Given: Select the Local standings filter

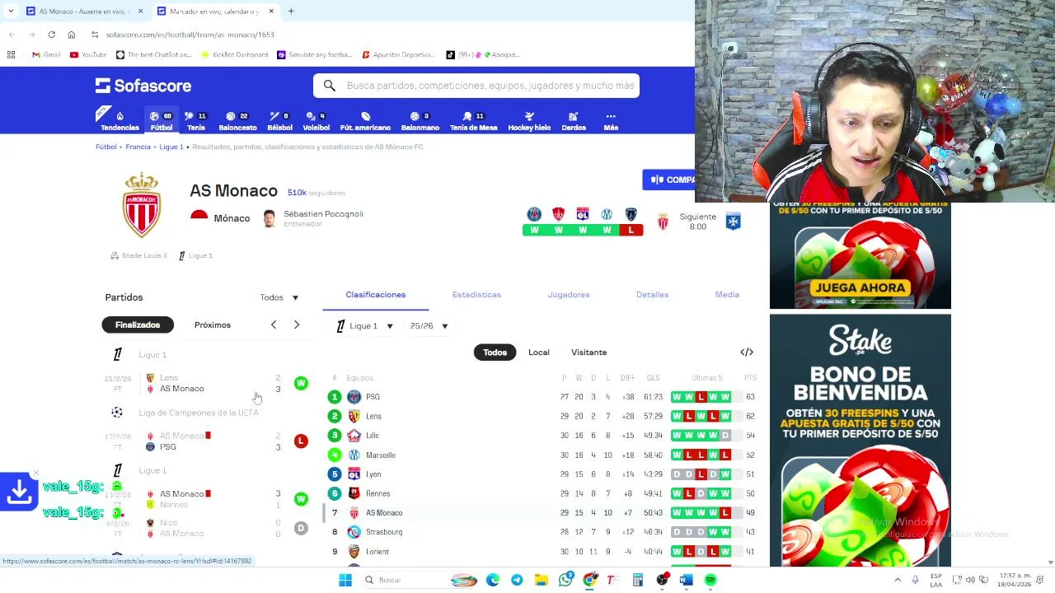Looking at the screenshot, I should pos(539,352).
